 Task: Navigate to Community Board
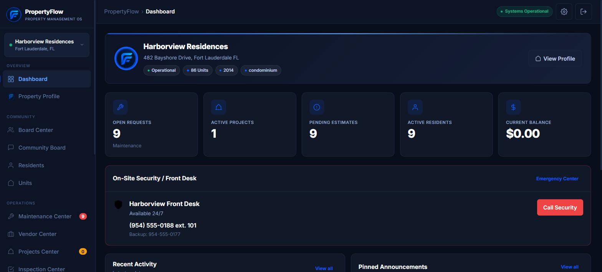(47, 148)
